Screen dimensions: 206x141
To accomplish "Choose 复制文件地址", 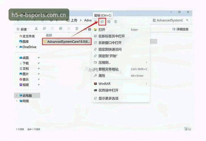I will [x=121, y=69].
